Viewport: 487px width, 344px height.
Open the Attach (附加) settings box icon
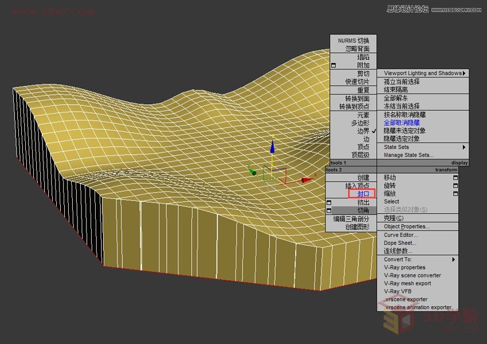(333, 65)
